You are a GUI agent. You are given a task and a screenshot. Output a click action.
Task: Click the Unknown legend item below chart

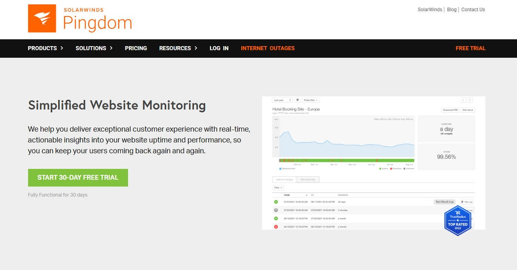click(x=409, y=168)
